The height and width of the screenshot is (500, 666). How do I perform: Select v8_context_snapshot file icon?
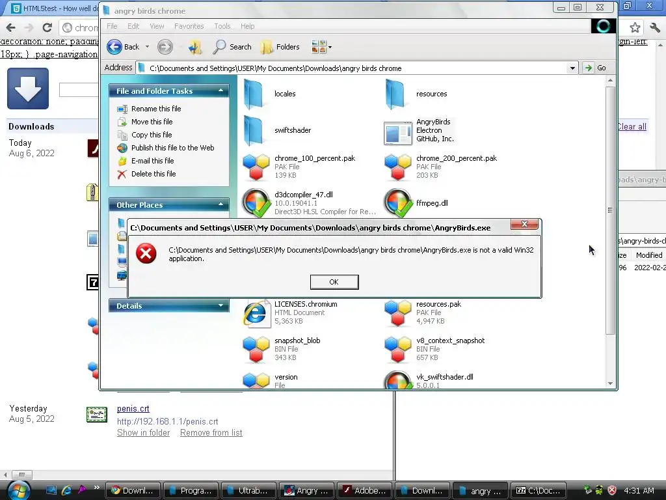click(x=397, y=349)
